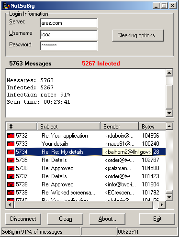Click sender '<rdubois@...' in row 5732
This screenshot has height=237, width=179.
pyautogui.click(x=119, y=136)
